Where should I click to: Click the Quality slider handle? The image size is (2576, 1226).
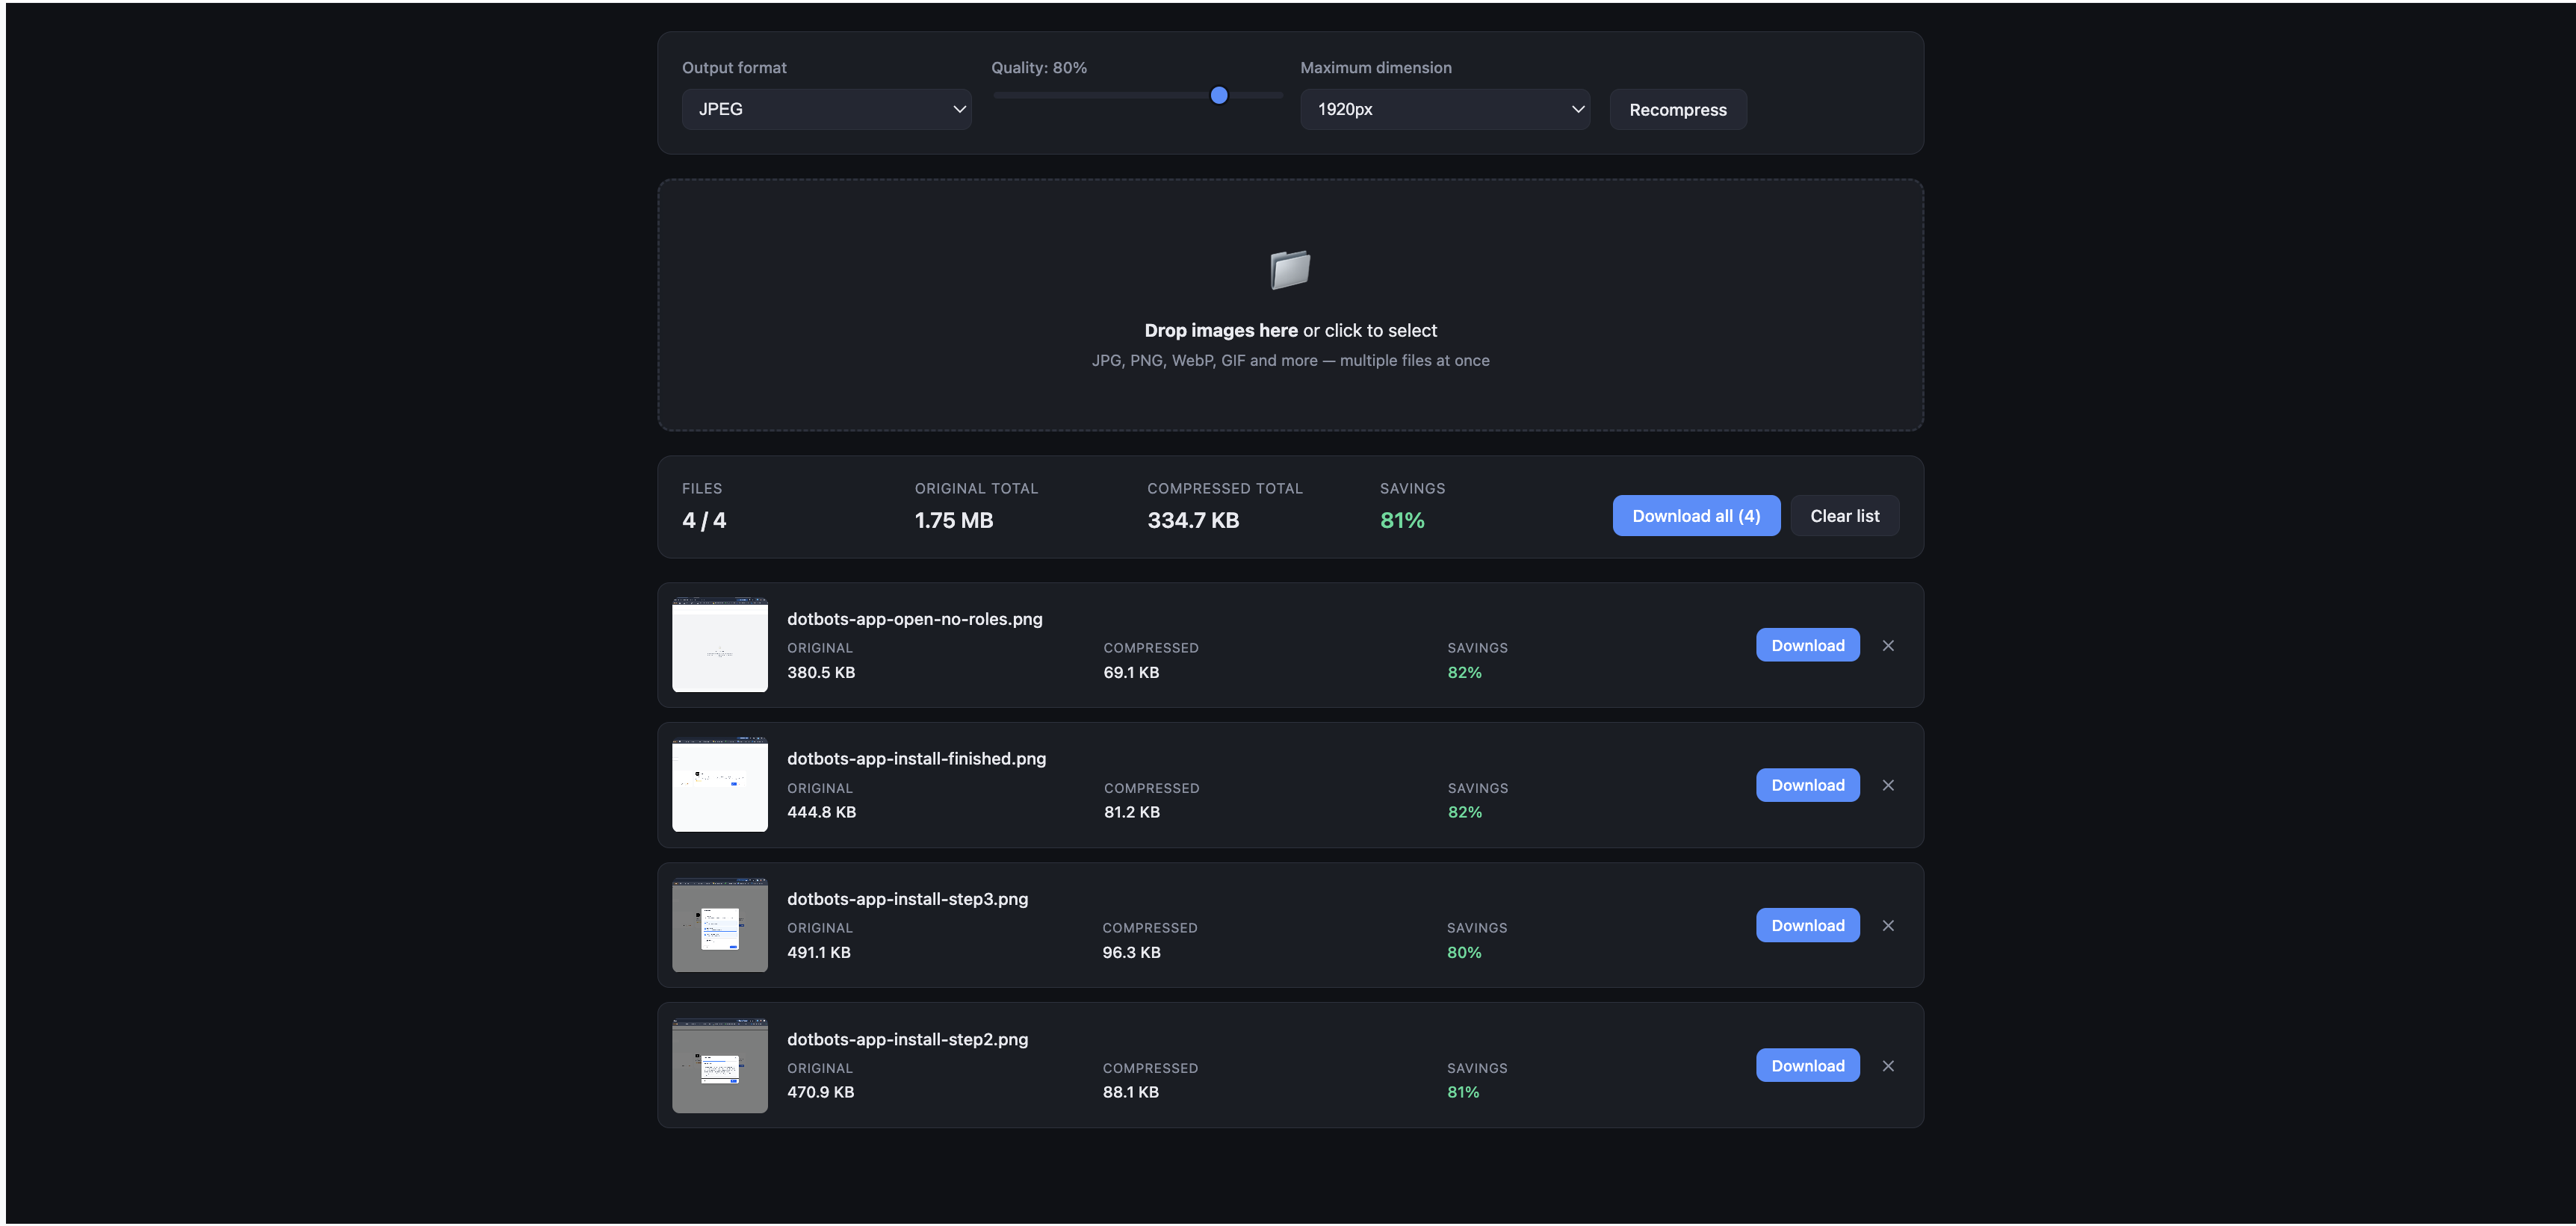1218,96
